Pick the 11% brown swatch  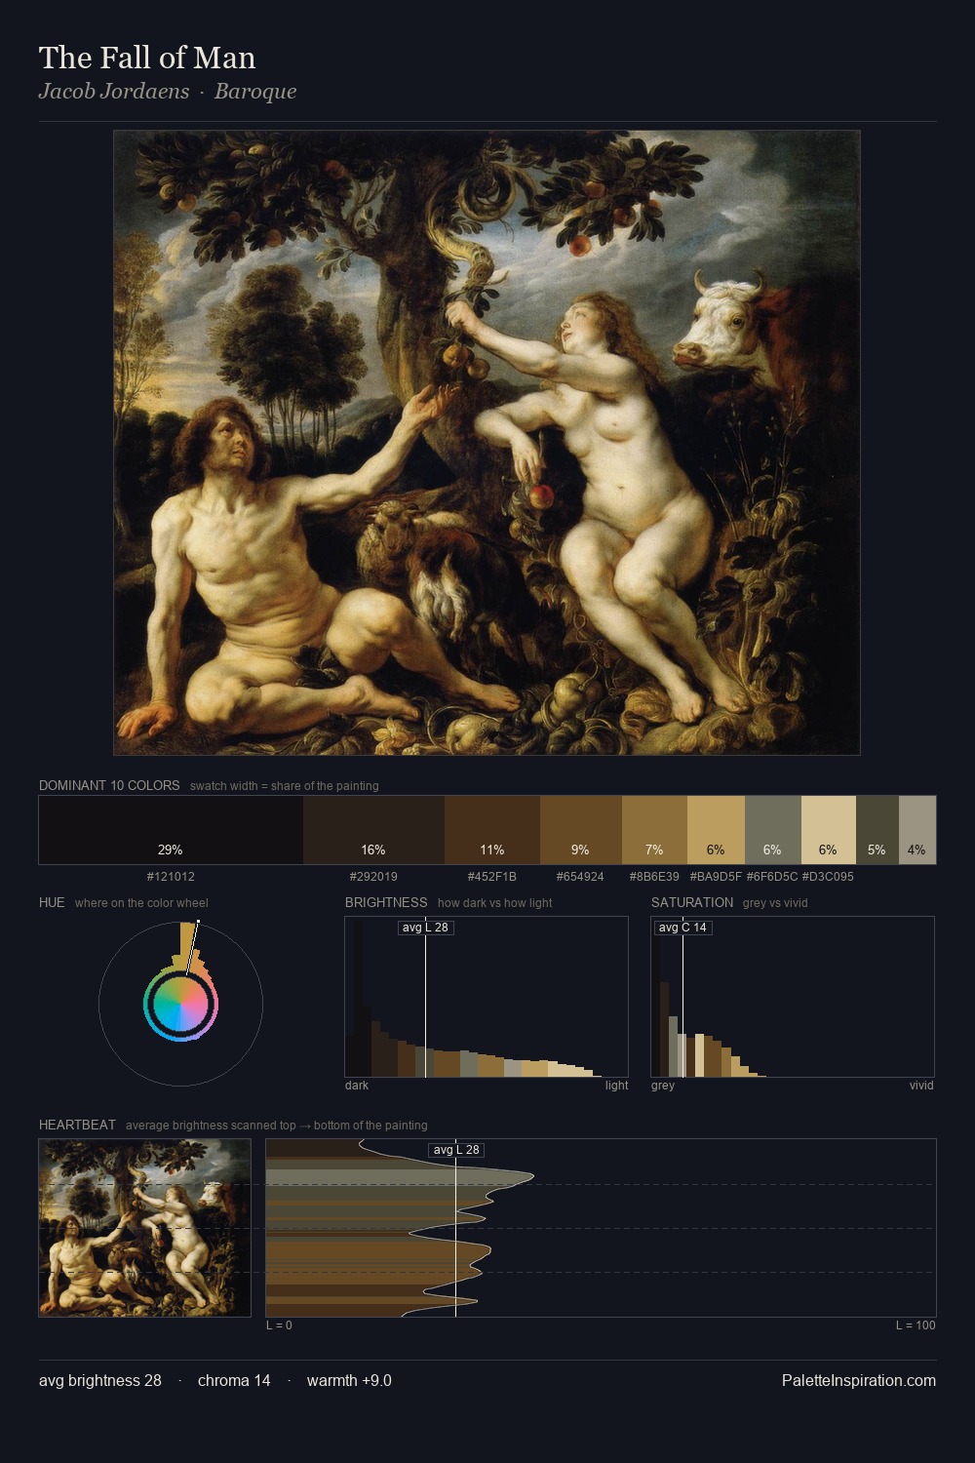tap(492, 830)
